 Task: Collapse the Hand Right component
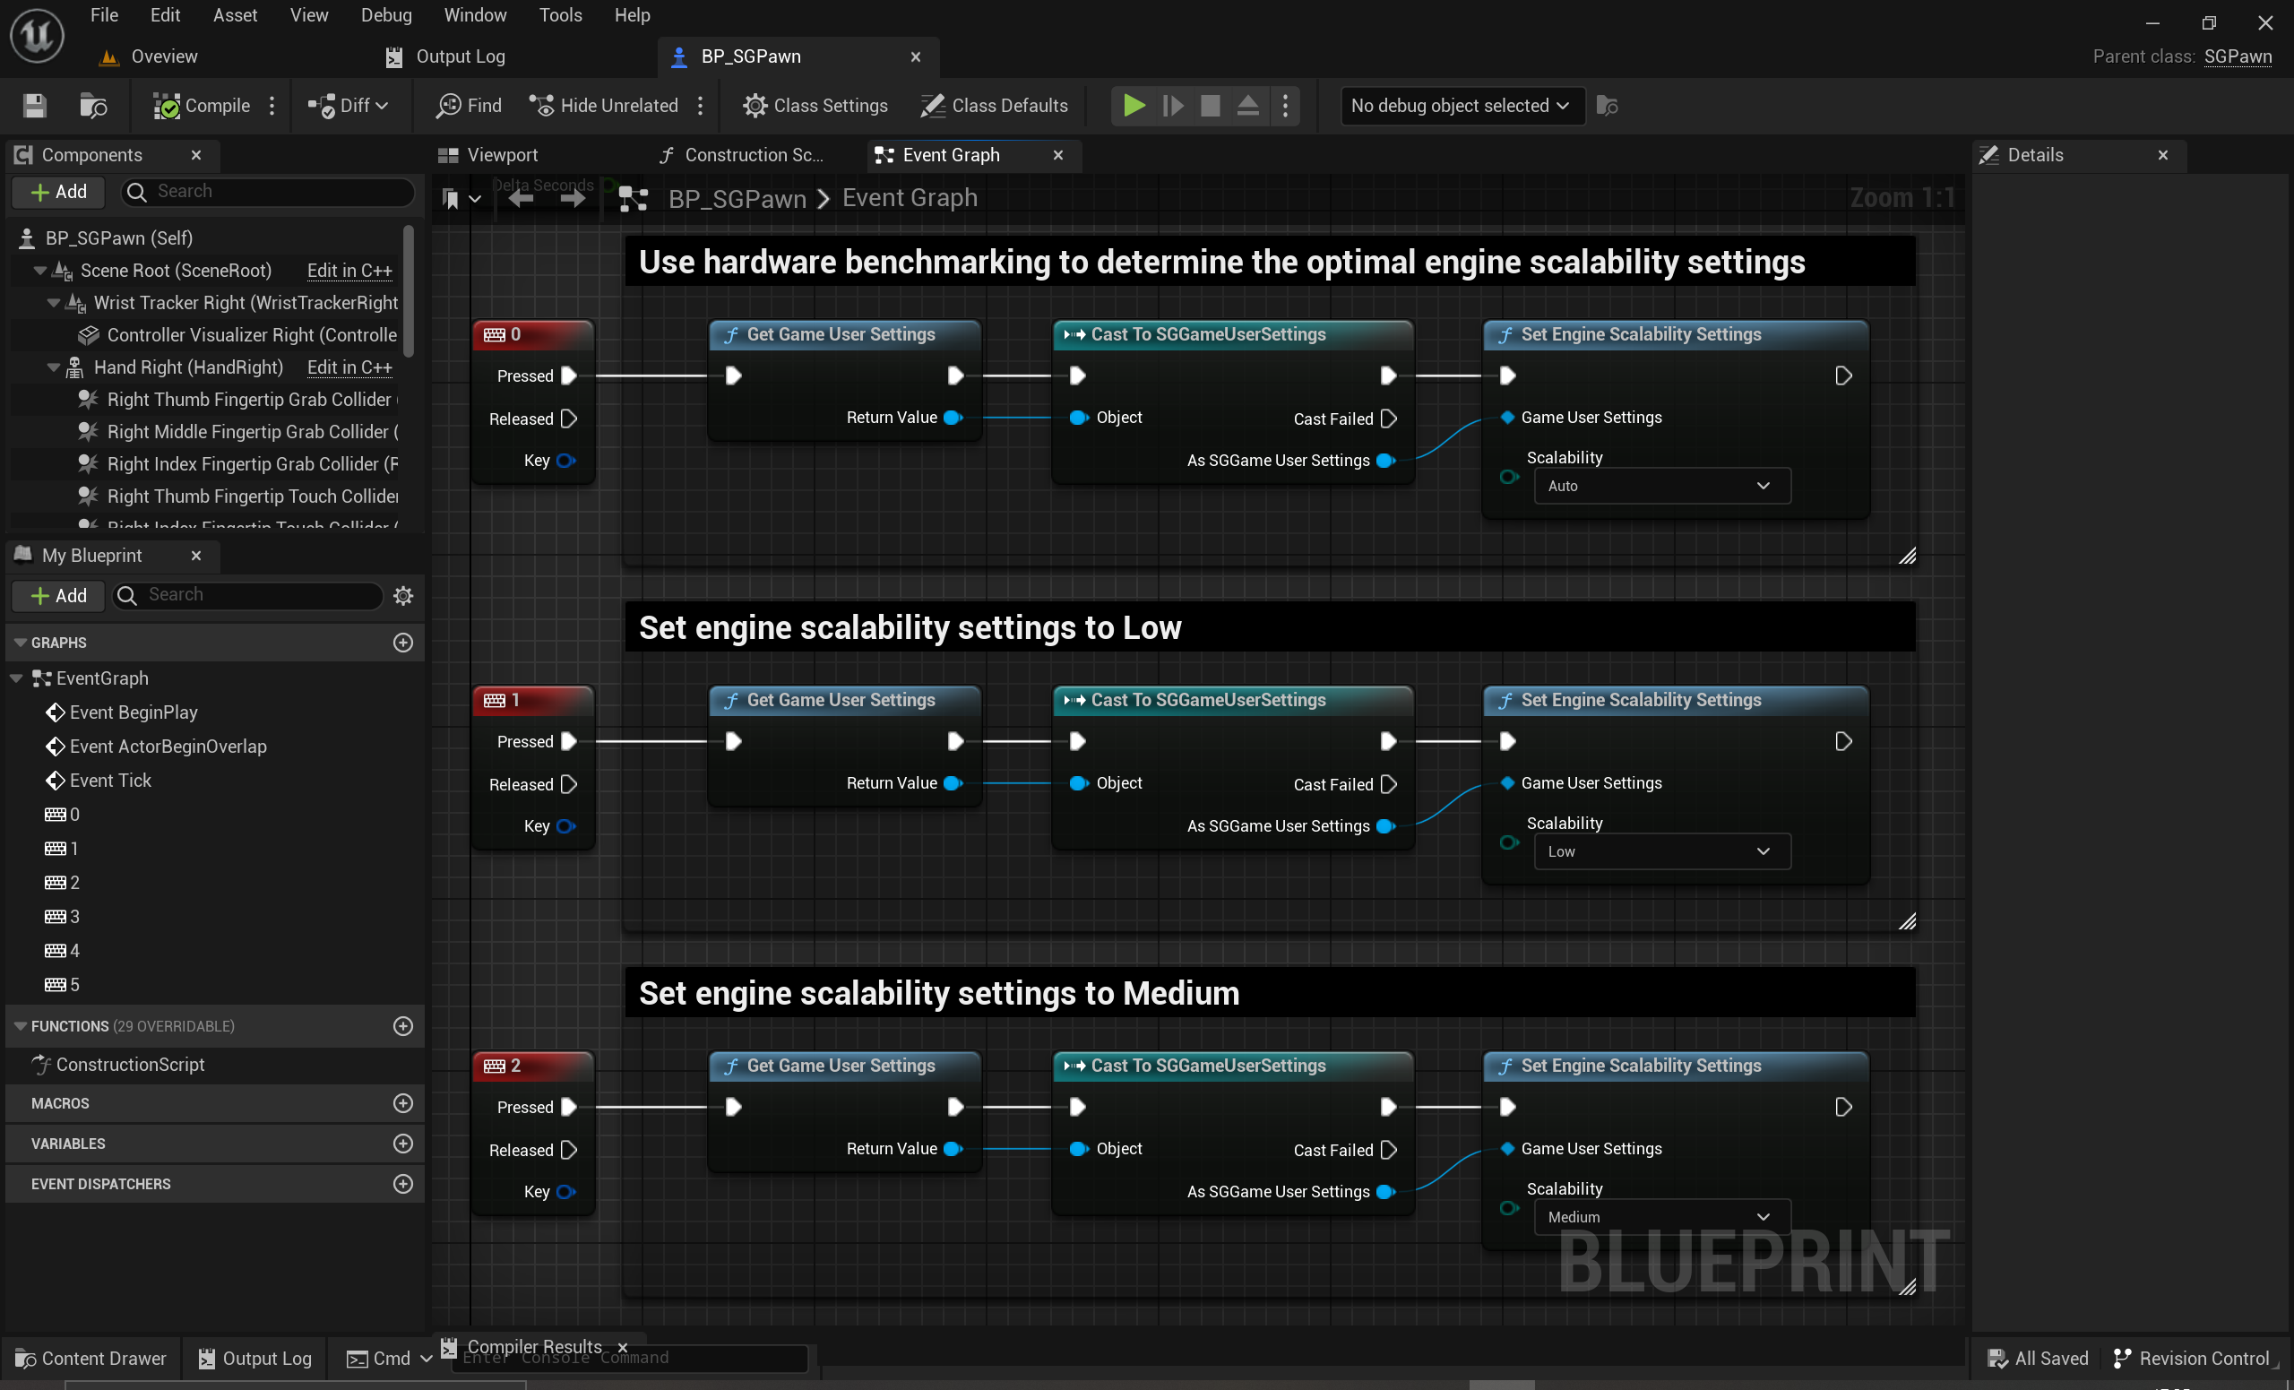(x=53, y=367)
